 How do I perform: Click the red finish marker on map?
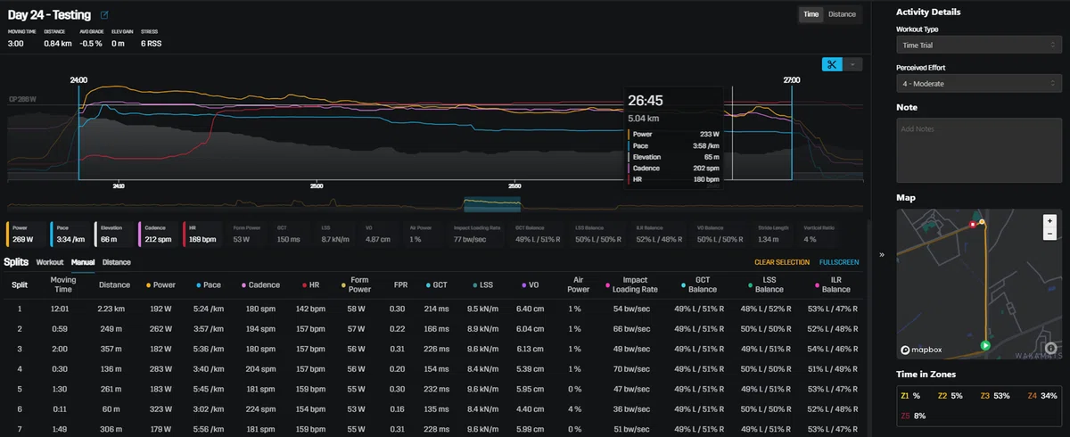973,225
